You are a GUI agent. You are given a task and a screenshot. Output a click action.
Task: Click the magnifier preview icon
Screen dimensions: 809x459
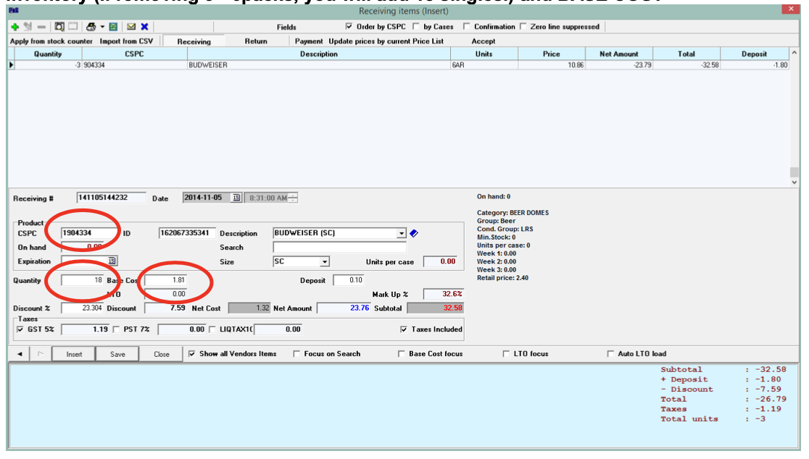click(59, 27)
